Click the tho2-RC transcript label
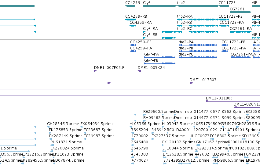This screenshot has width=260, height=165. (x=185, y=29)
